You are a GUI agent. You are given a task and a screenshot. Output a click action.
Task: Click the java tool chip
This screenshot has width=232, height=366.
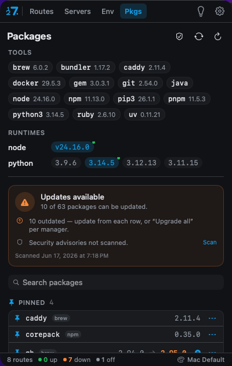tap(180, 83)
